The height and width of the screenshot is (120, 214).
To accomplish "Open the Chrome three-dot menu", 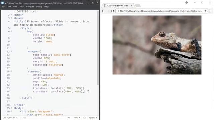I will pyautogui.click(x=211, y=11).
